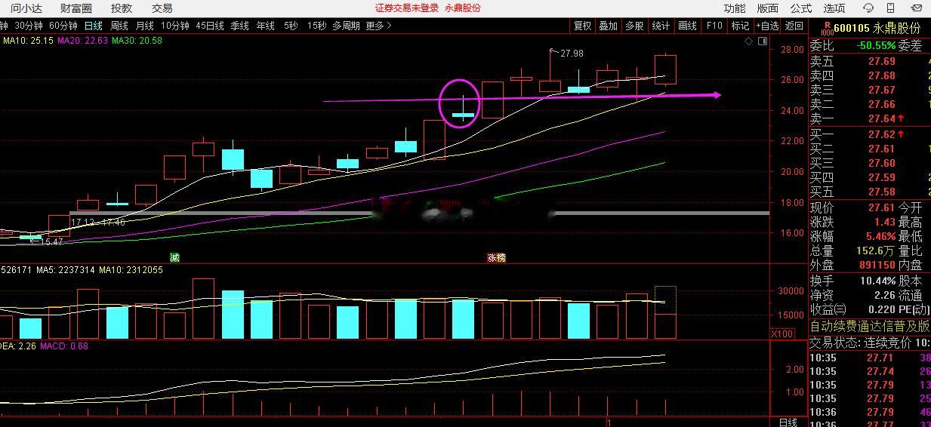Click the 日线 label at chart bottom-right
Viewport: 931px width, 427px height.
click(x=788, y=422)
